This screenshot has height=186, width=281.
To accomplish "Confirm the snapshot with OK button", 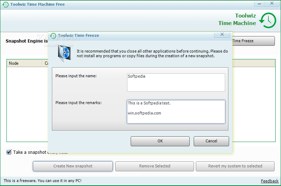I will pos(160,141).
